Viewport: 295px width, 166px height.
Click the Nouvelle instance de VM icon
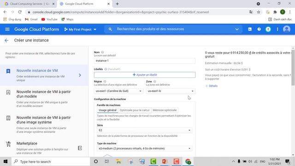coord(8,71)
